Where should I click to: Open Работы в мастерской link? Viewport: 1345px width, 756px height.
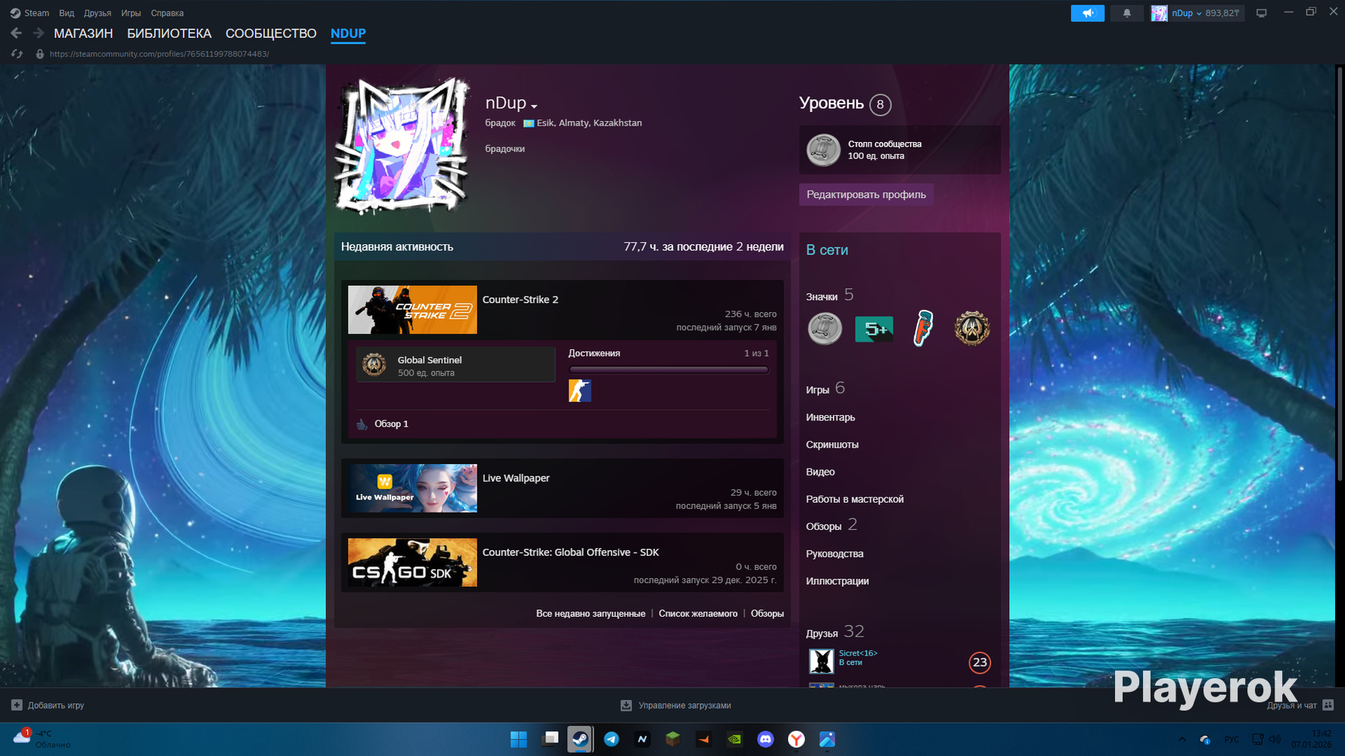[x=855, y=499]
